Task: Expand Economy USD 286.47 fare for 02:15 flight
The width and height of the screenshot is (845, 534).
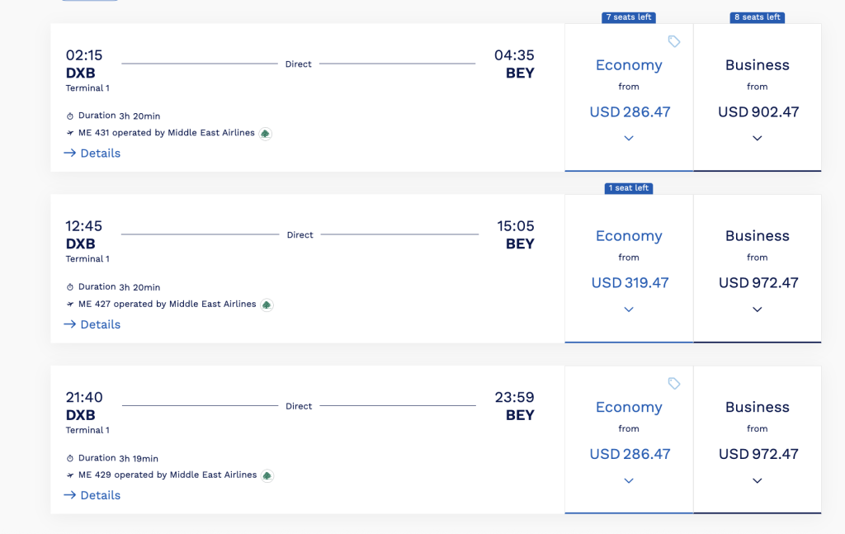Action: [x=628, y=139]
